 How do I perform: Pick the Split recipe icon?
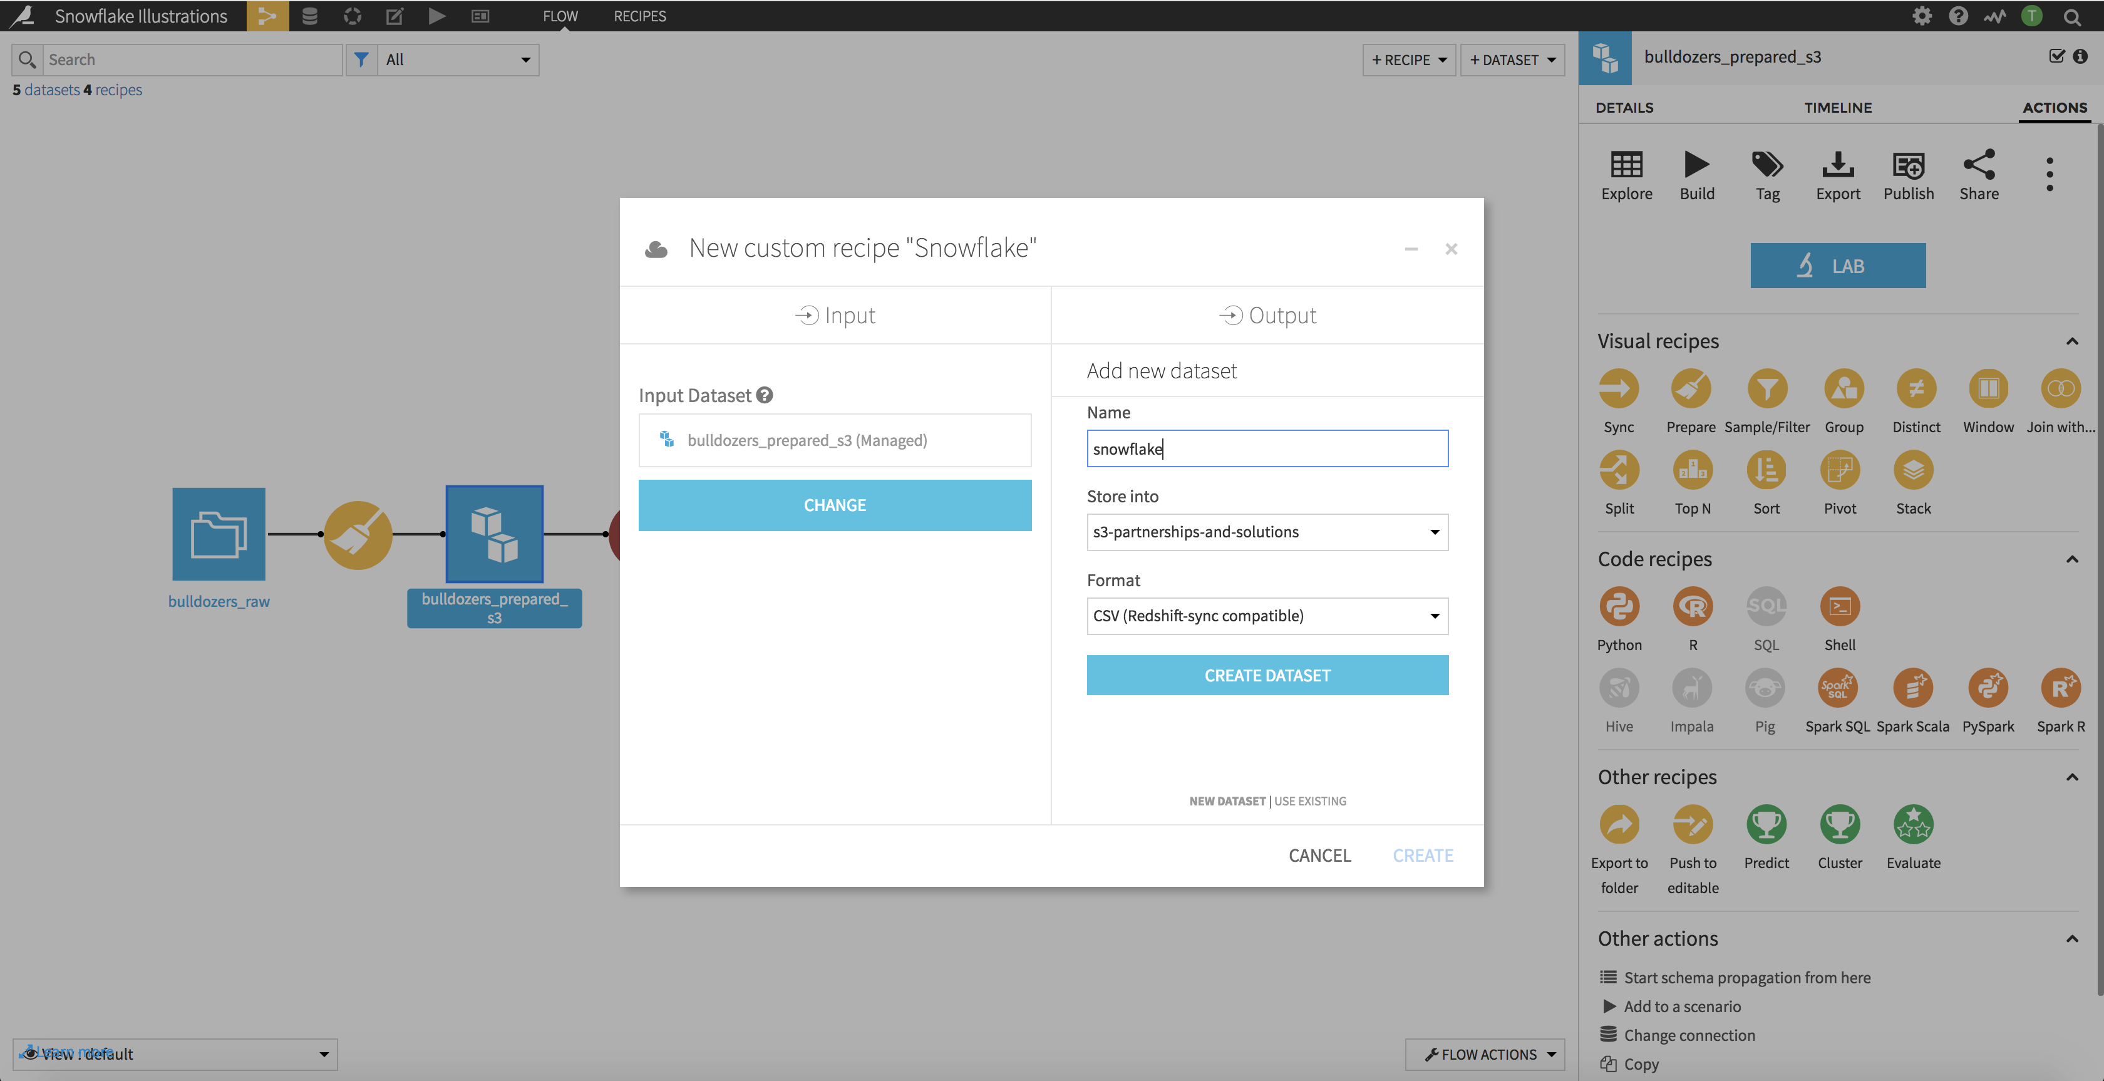[1619, 470]
